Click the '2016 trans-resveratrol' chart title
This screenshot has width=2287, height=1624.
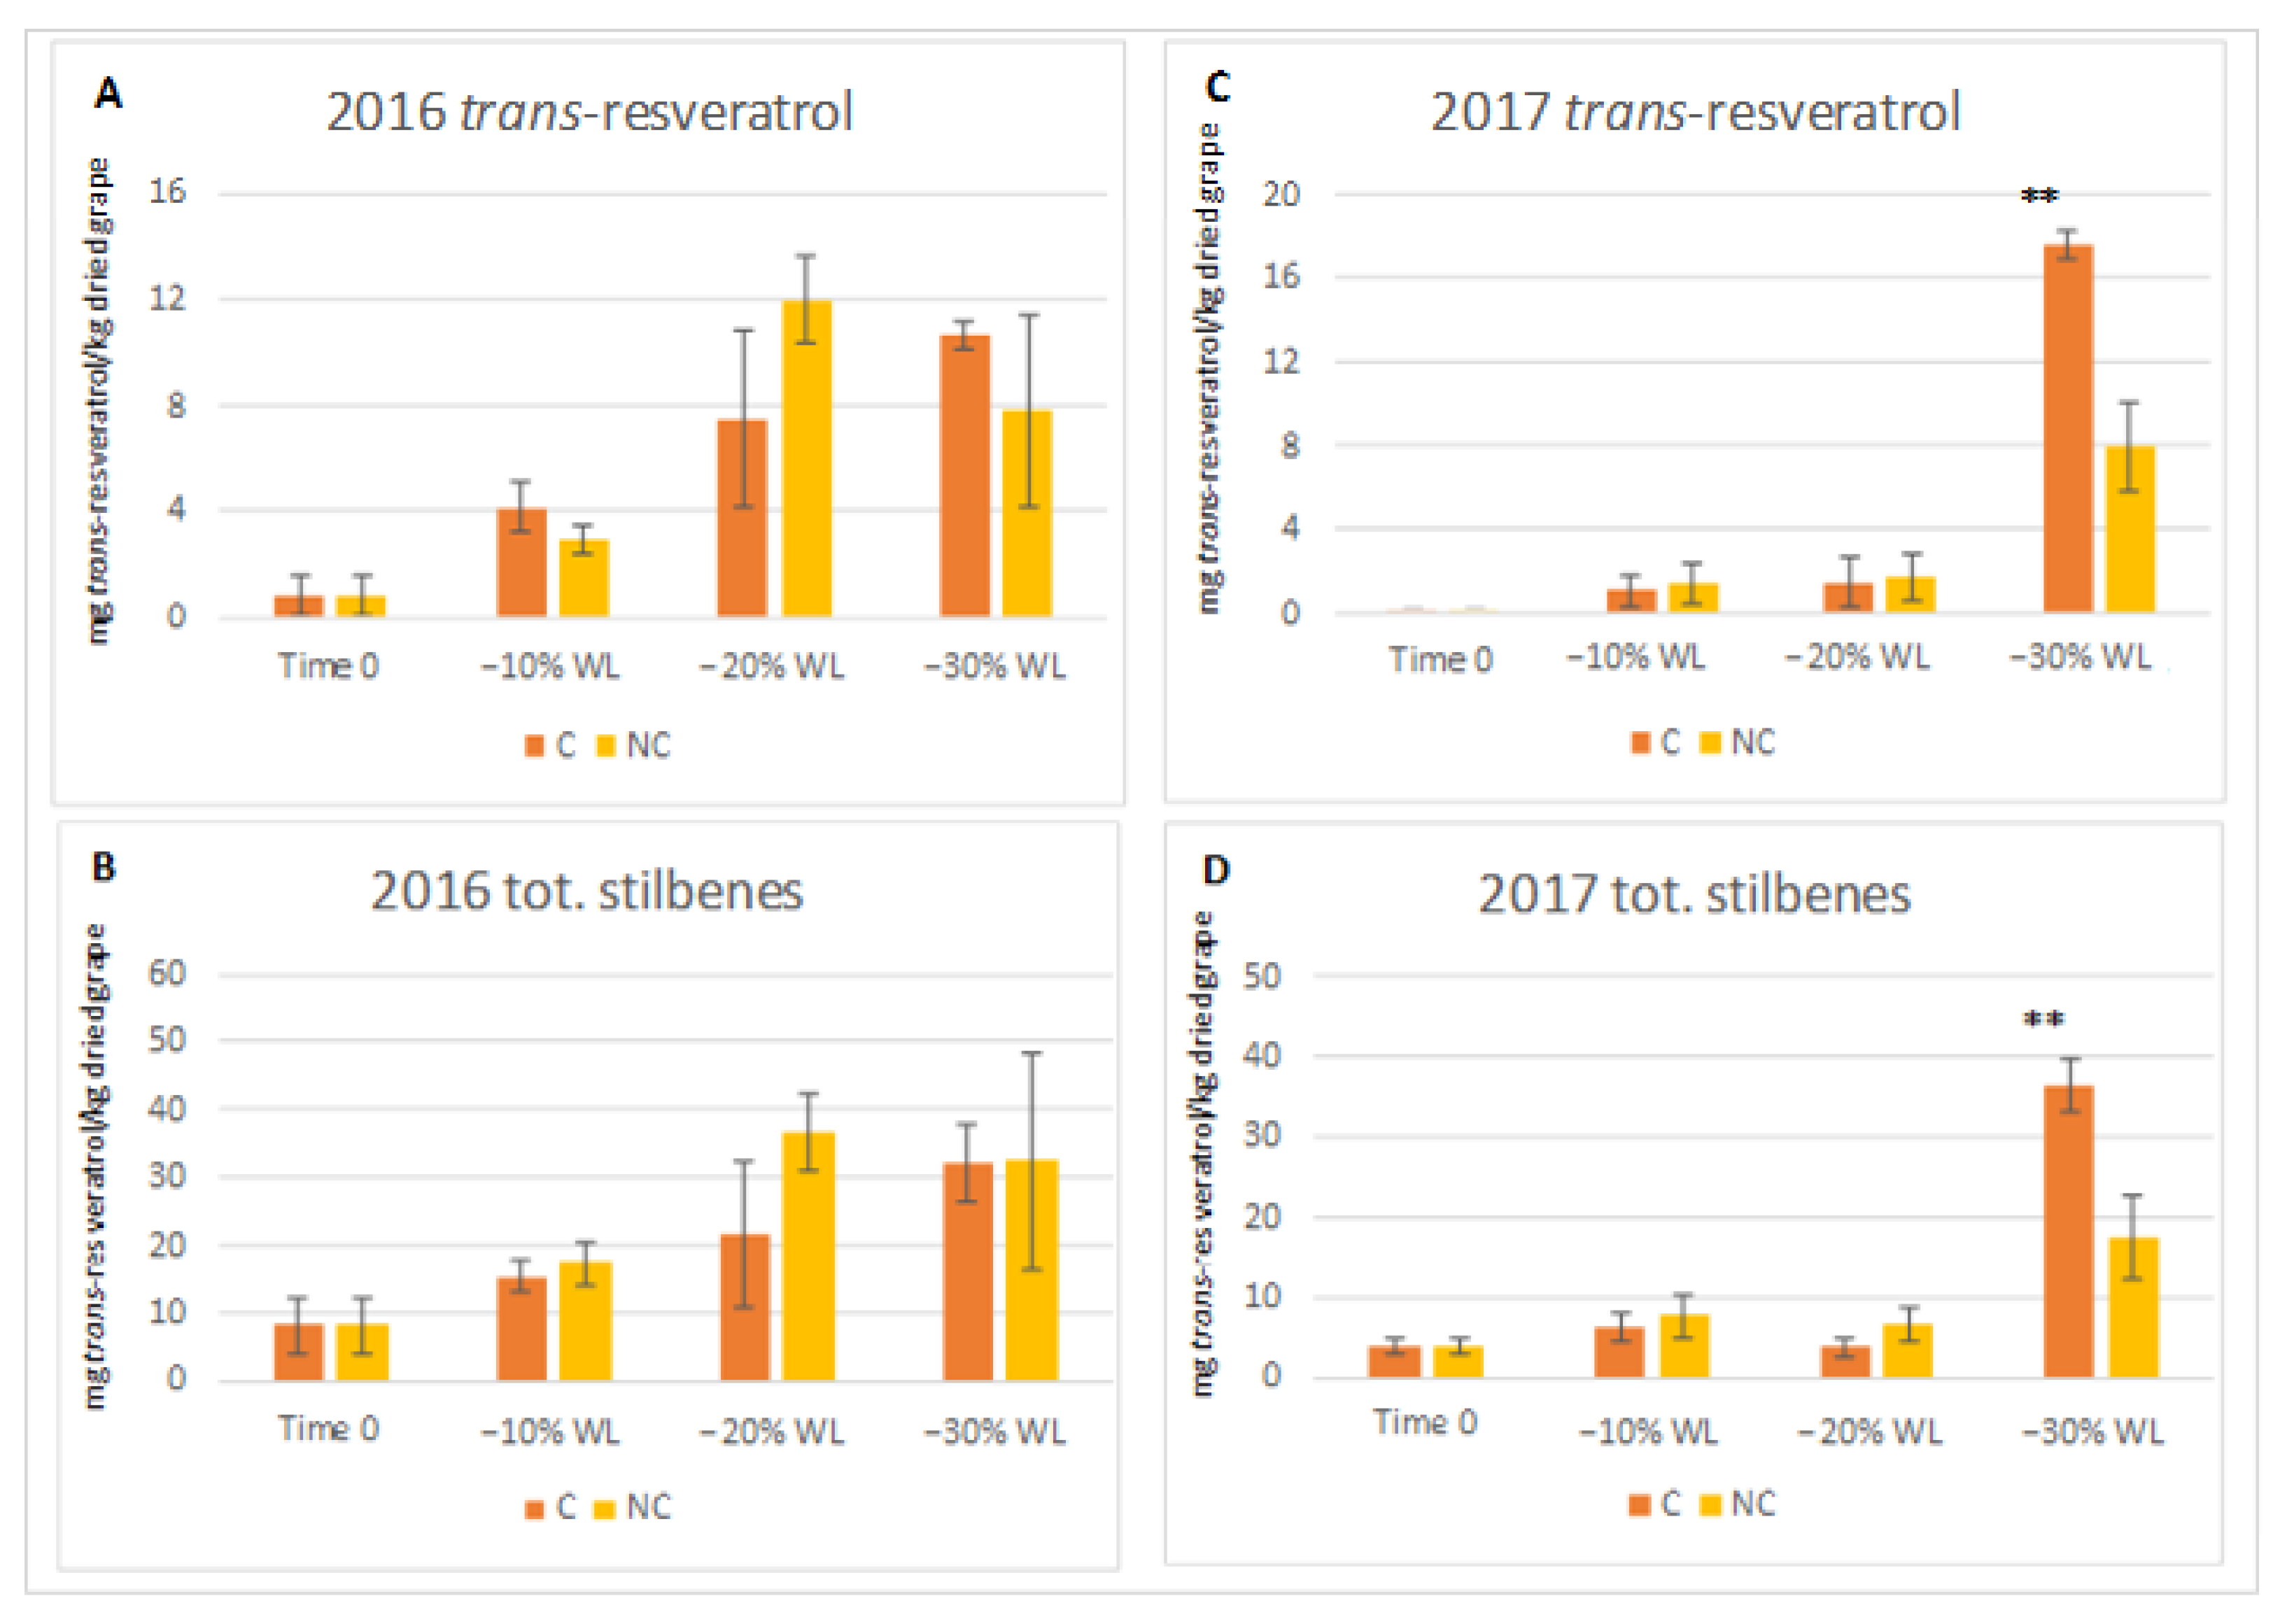point(589,111)
